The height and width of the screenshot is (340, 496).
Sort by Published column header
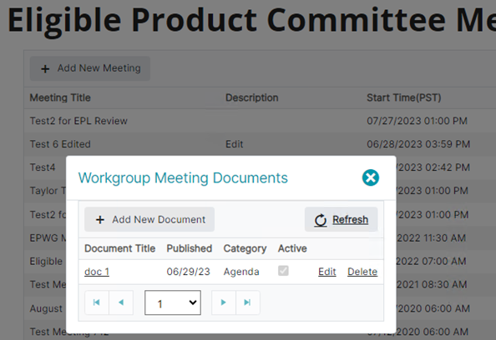click(190, 248)
